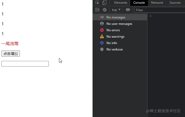Click the red error circle icon
Image resolution: width=185 pixels, height=117 pixels.
coord(102,30)
